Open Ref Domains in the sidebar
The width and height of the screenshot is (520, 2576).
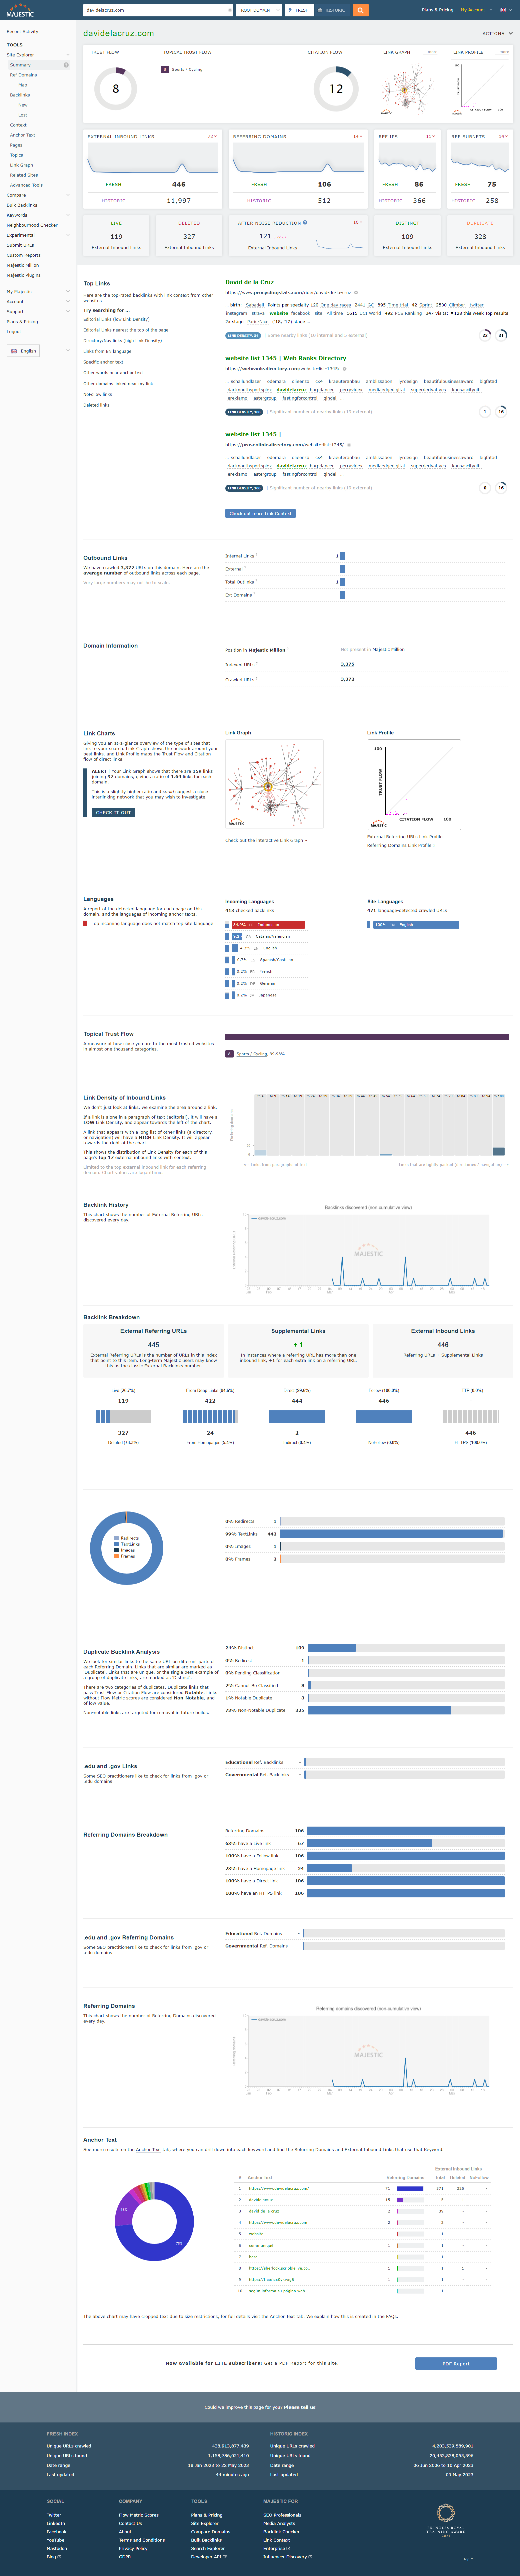(x=23, y=75)
